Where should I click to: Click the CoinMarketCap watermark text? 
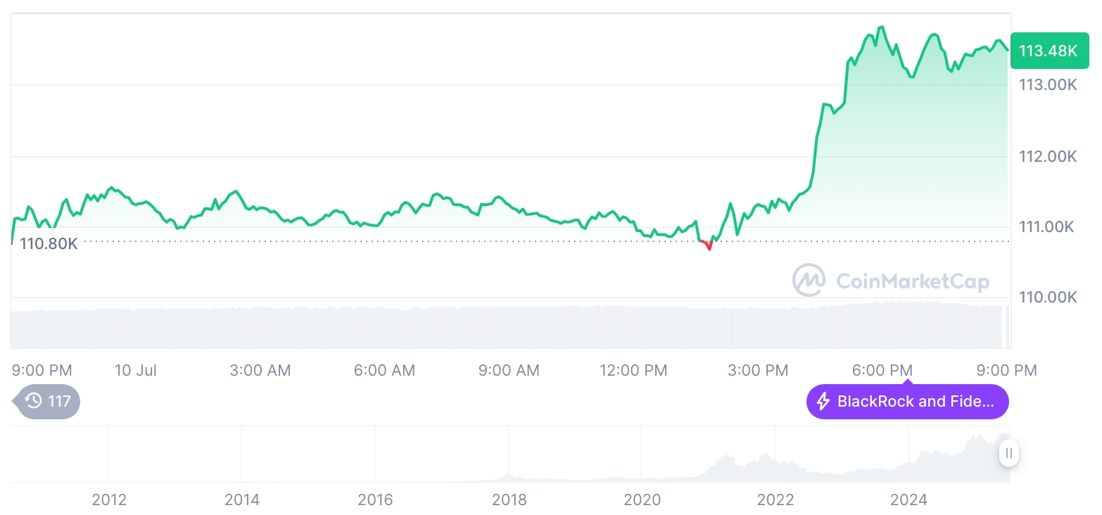[912, 281]
